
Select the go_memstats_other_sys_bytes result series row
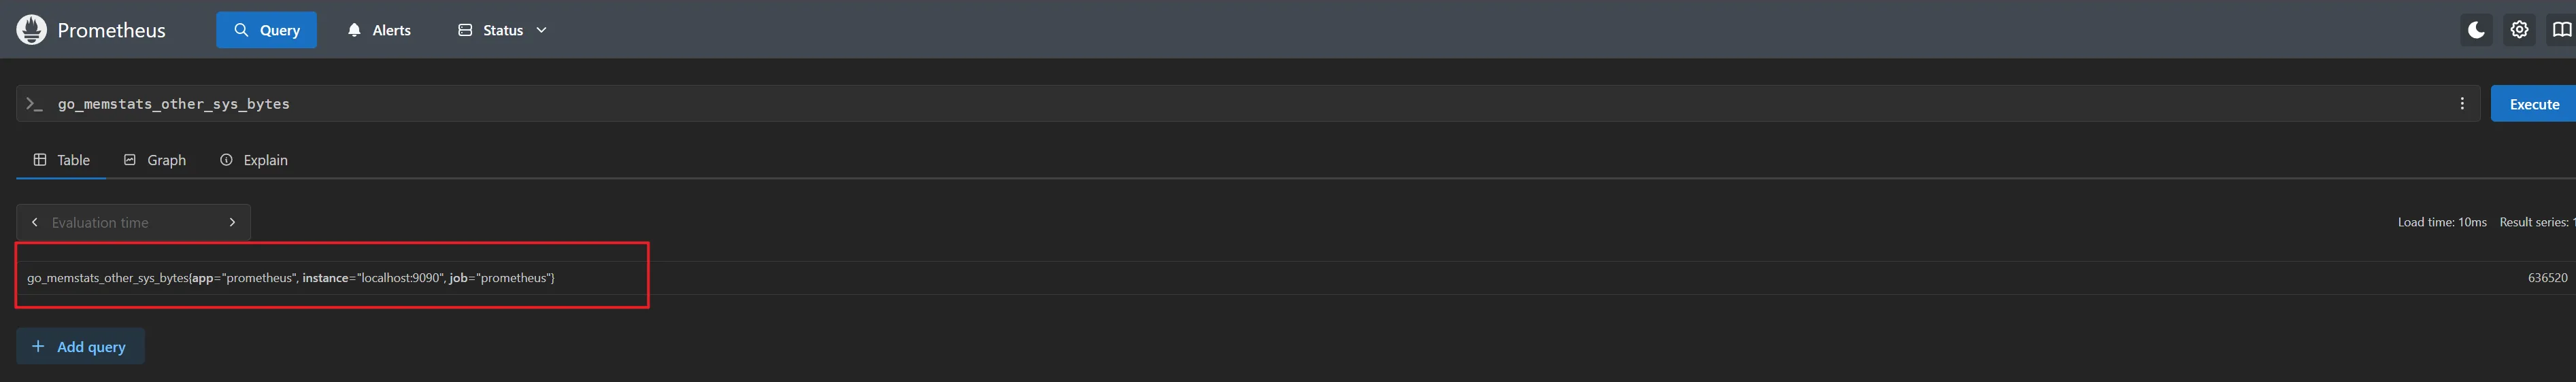click(291, 278)
